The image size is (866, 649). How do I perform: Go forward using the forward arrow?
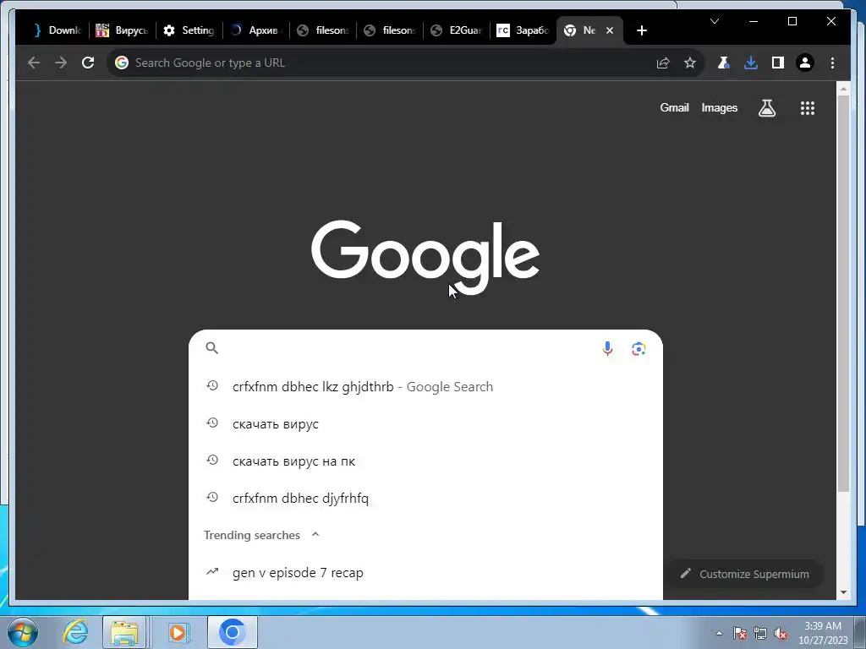click(61, 63)
